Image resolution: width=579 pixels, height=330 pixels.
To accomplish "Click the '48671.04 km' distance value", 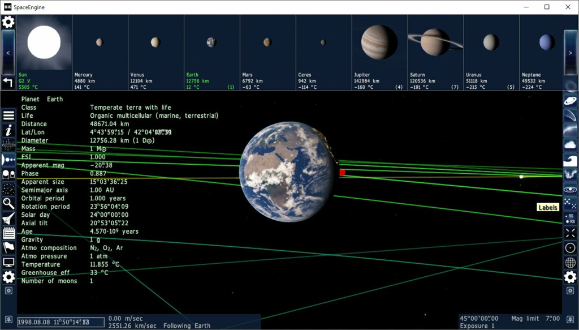I will 110,124.
